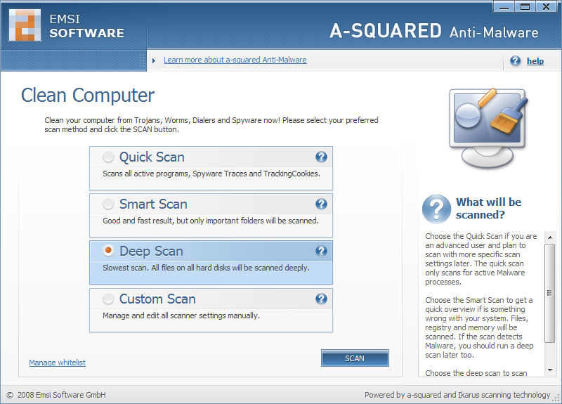Choose the Custom Scan radio option
Viewport: 562px width, 404px height.
pyautogui.click(x=108, y=299)
